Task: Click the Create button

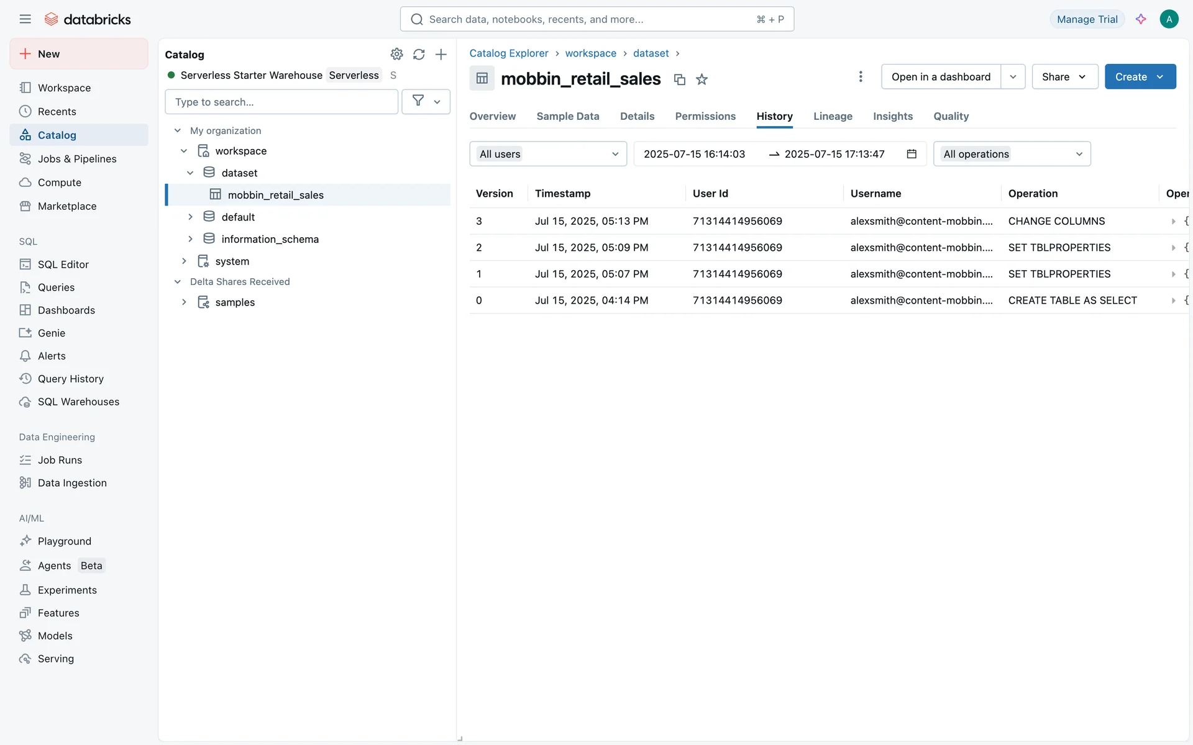Action: click(1131, 77)
